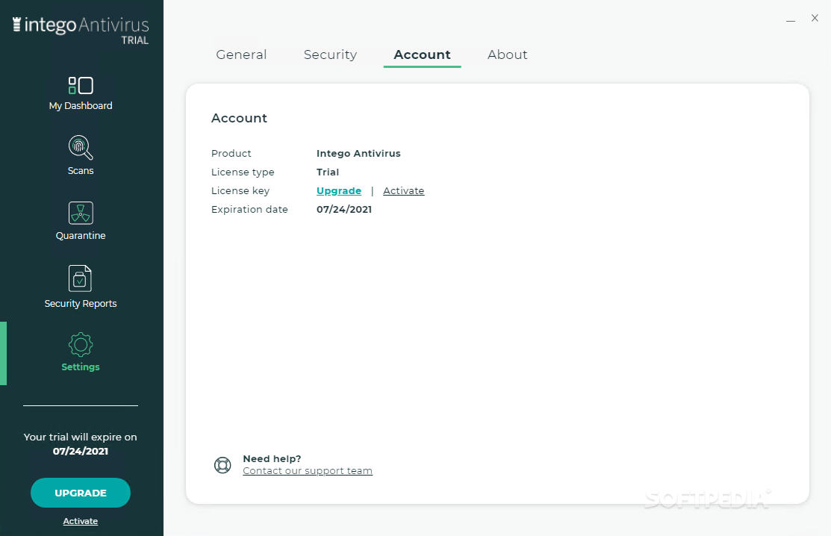Click the Activate link under sidebar UPGRADE button

pos(81,521)
